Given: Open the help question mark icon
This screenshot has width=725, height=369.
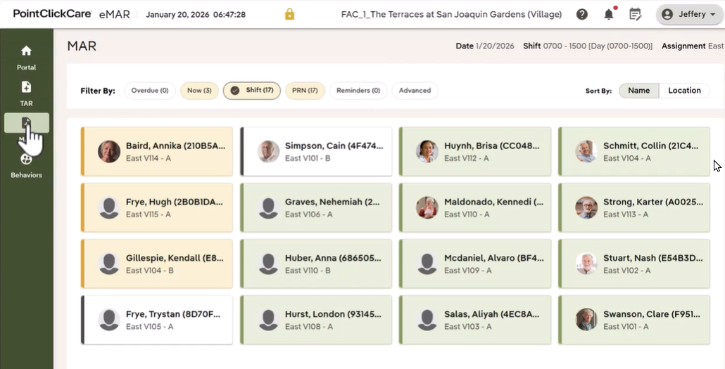Looking at the screenshot, I should pyautogui.click(x=581, y=14).
